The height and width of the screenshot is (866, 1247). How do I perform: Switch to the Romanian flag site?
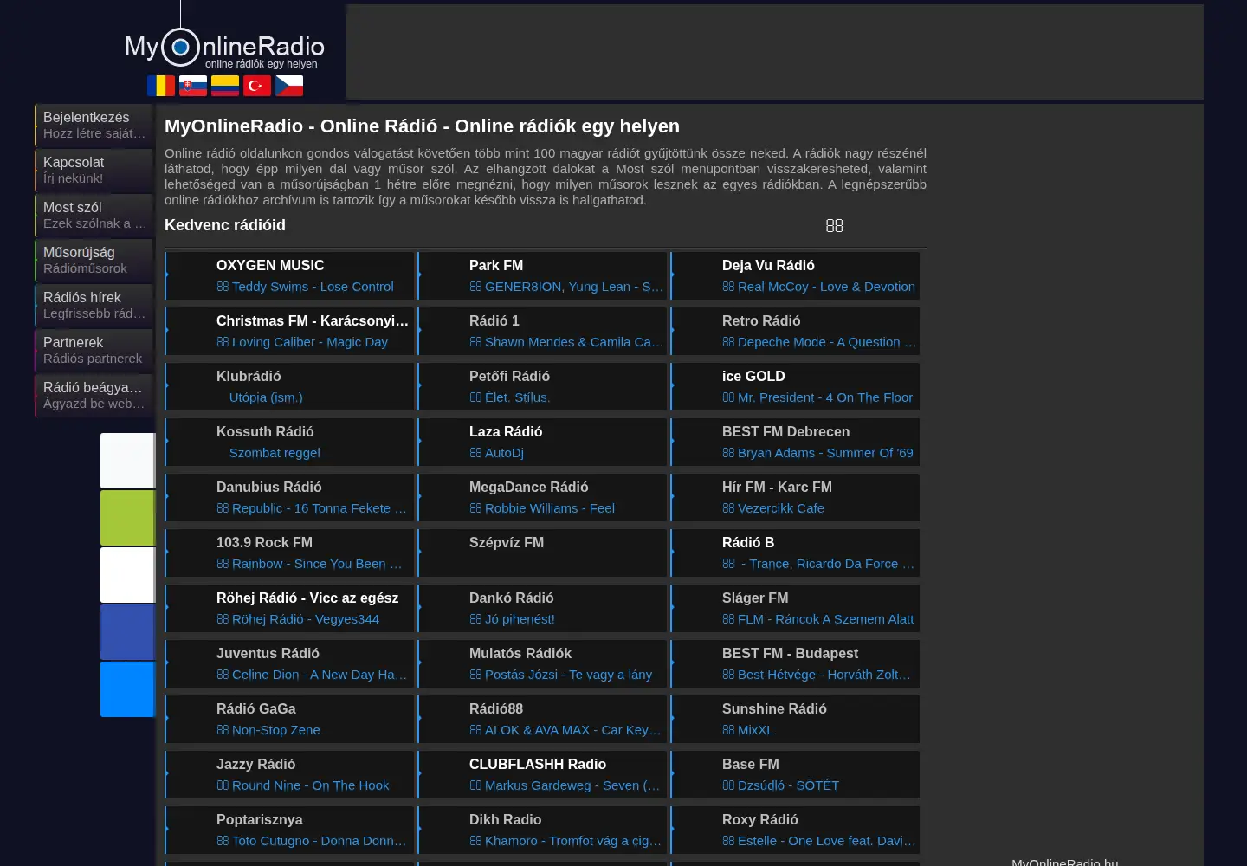point(161,86)
